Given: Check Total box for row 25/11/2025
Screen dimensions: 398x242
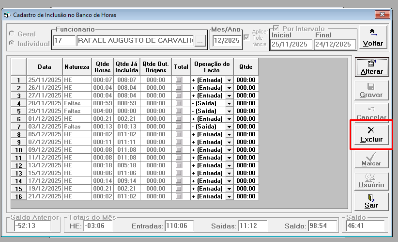Looking at the screenshot, I should click(179, 80).
